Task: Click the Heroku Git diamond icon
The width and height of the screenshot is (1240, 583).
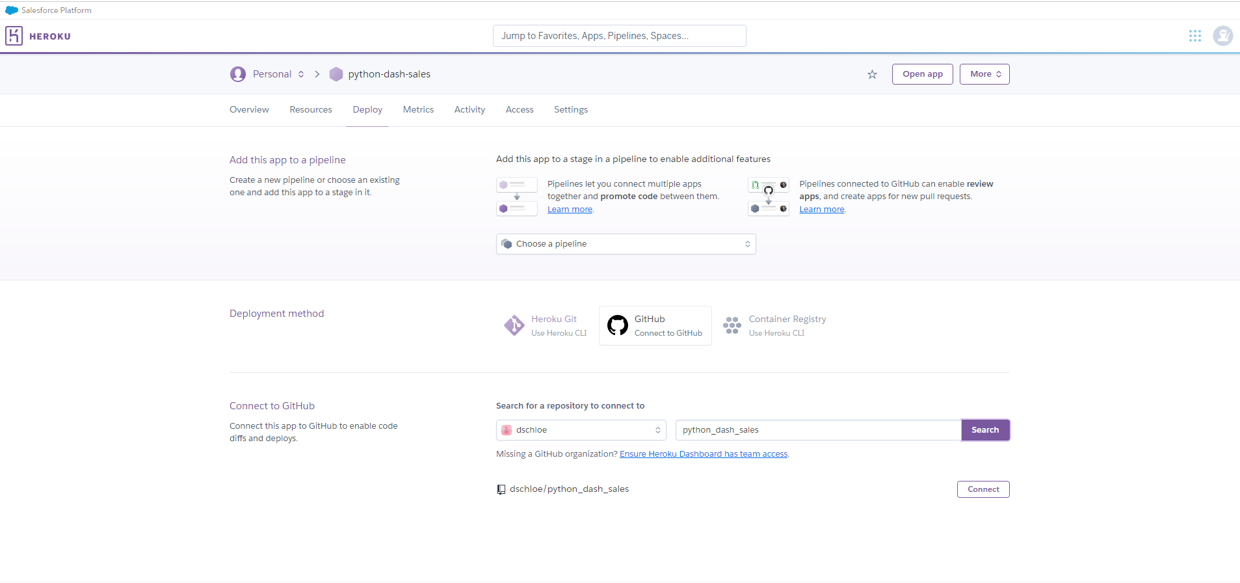Action: coord(514,325)
